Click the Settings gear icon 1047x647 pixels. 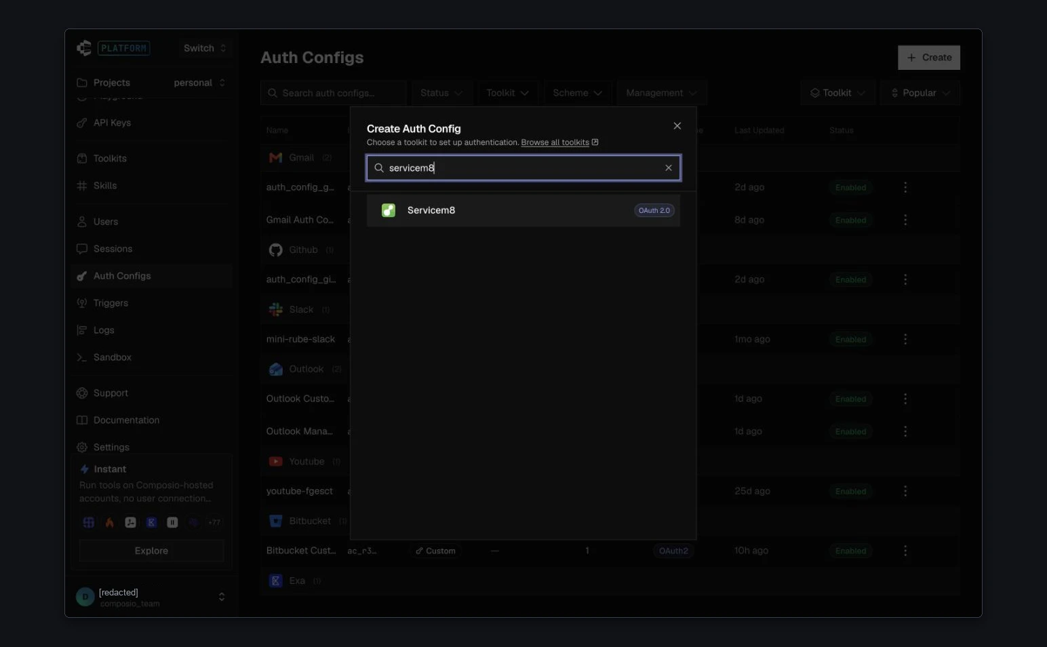(x=82, y=448)
